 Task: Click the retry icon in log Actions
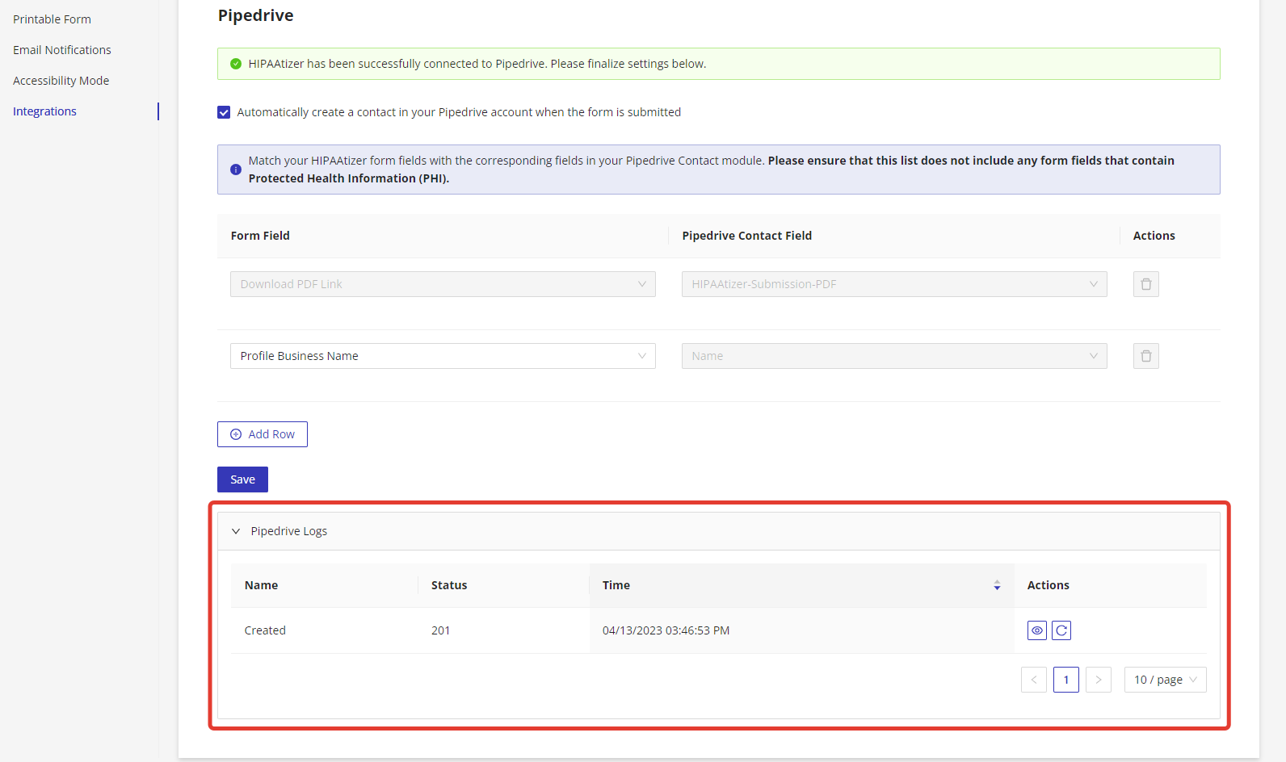pos(1061,630)
